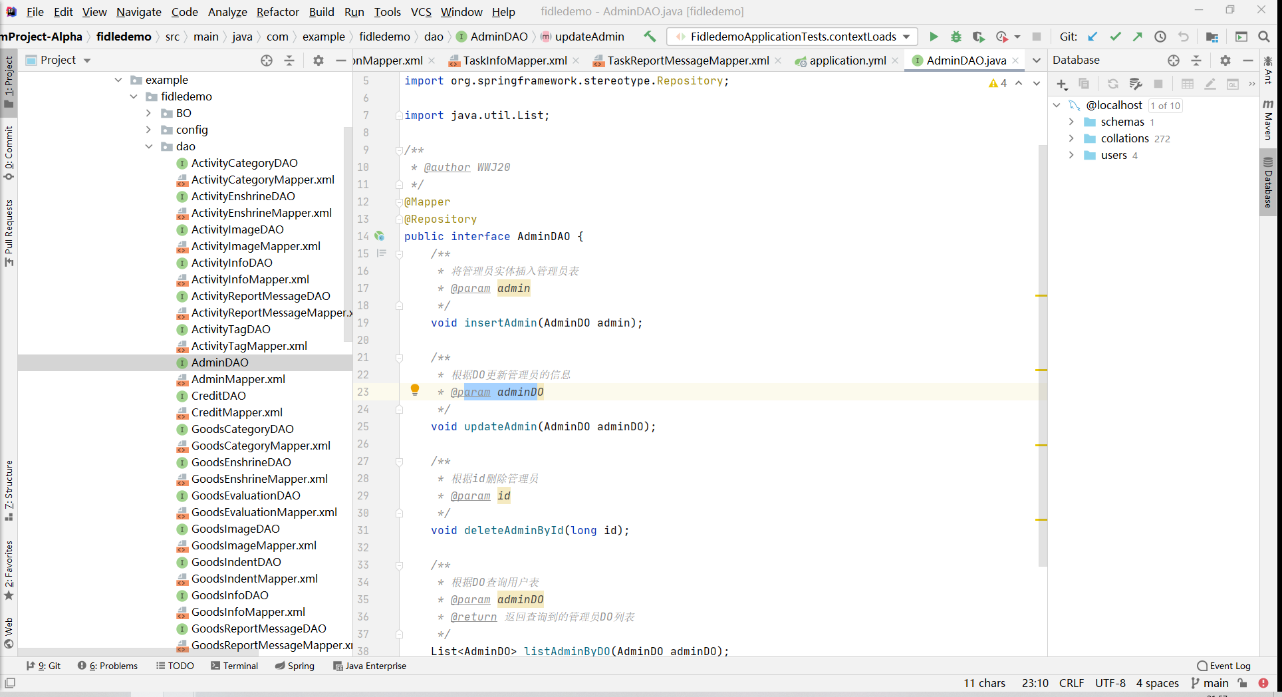1282x697 pixels.
Task: Open the Spring tool window
Action: [295, 666]
